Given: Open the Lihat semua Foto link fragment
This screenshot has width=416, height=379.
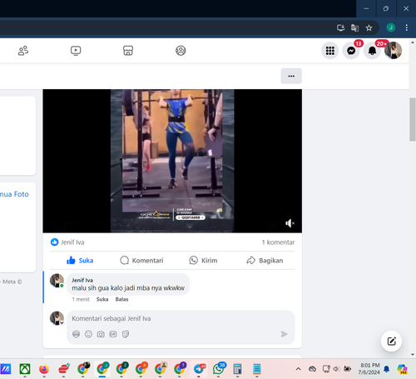Looking at the screenshot, I should (14, 194).
